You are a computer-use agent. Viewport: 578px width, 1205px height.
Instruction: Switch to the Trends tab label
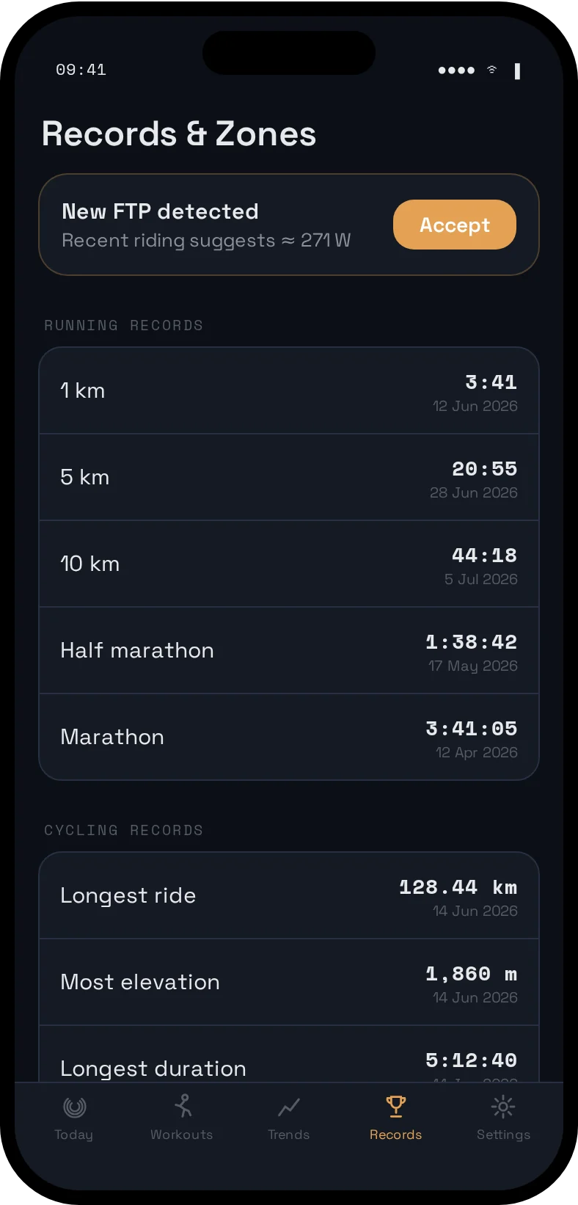289,1135
